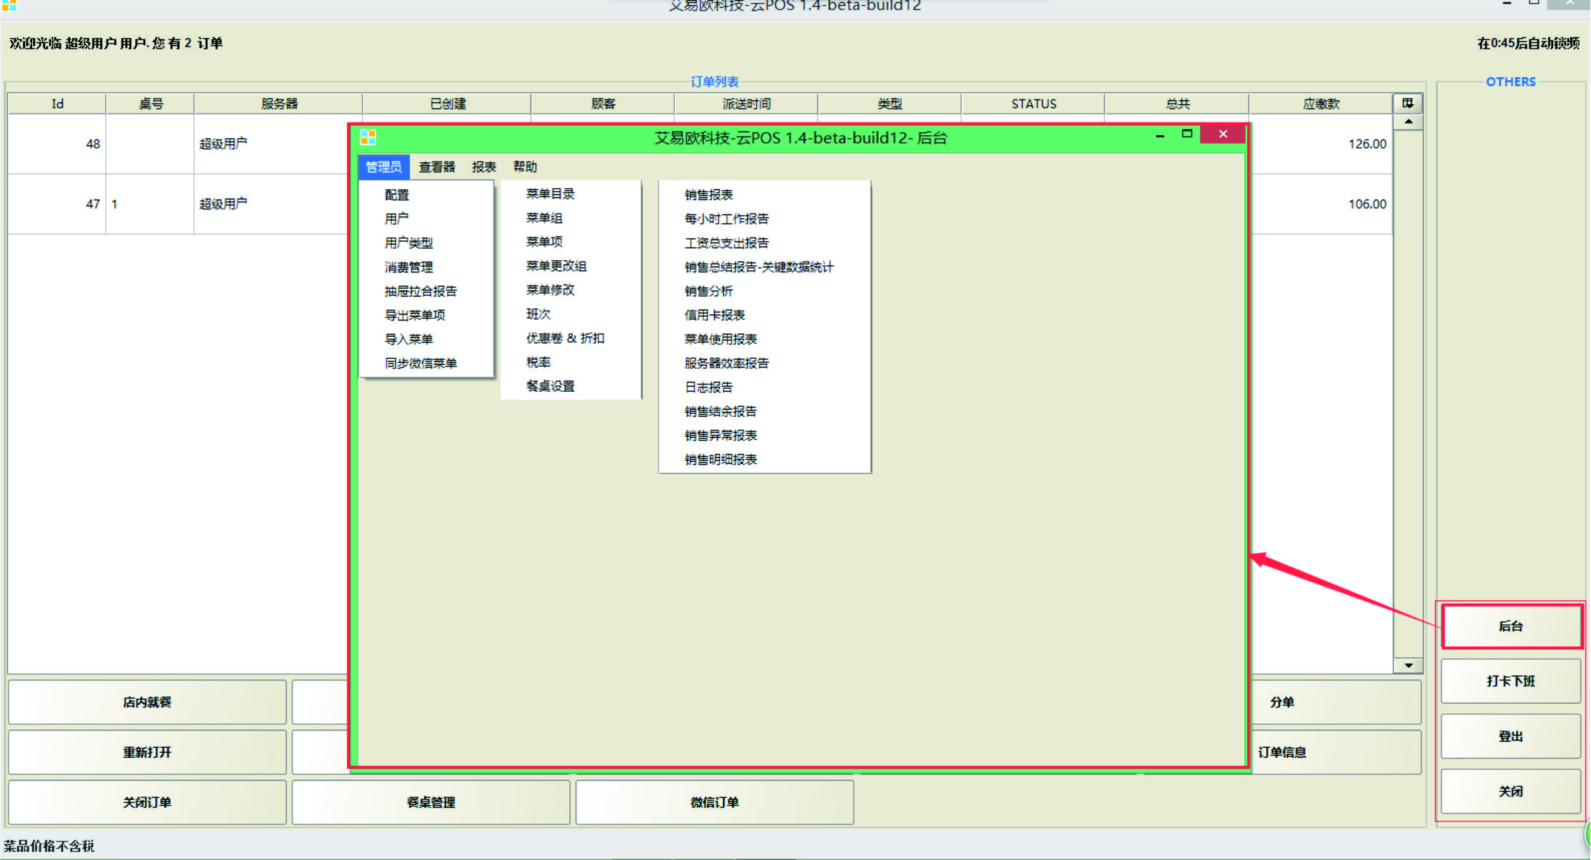Image resolution: width=1591 pixels, height=860 pixels.
Task: Select 税率 entry
Action: coord(538,362)
